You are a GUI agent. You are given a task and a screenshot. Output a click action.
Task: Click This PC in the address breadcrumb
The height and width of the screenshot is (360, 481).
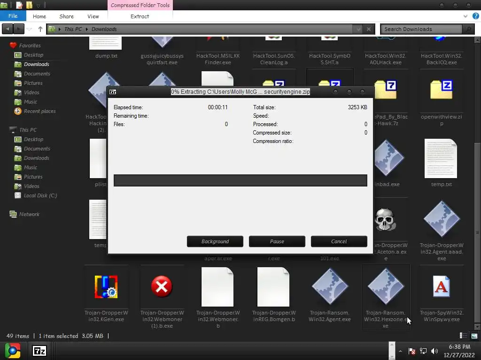click(x=73, y=29)
